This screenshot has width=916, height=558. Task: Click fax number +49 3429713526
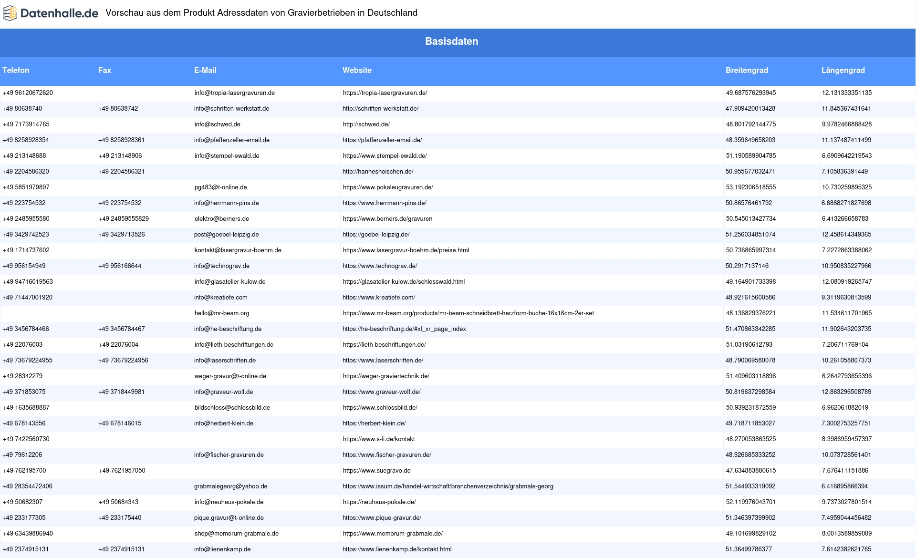click(122, 235)
